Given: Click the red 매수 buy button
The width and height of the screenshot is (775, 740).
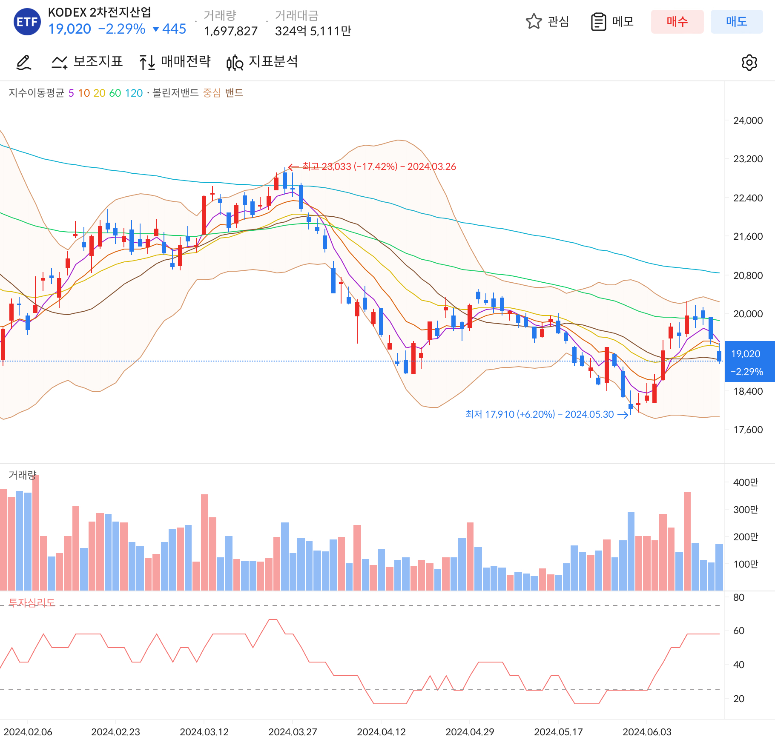Looking at the screenshot, I should point(677,22).
